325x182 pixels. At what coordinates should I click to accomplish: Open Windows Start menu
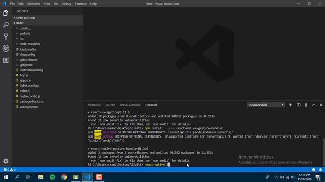point(6,177)
